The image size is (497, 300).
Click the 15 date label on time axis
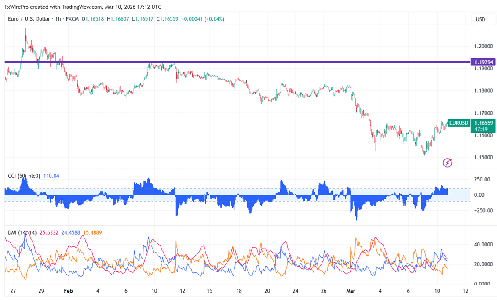(x=209, y=291)
